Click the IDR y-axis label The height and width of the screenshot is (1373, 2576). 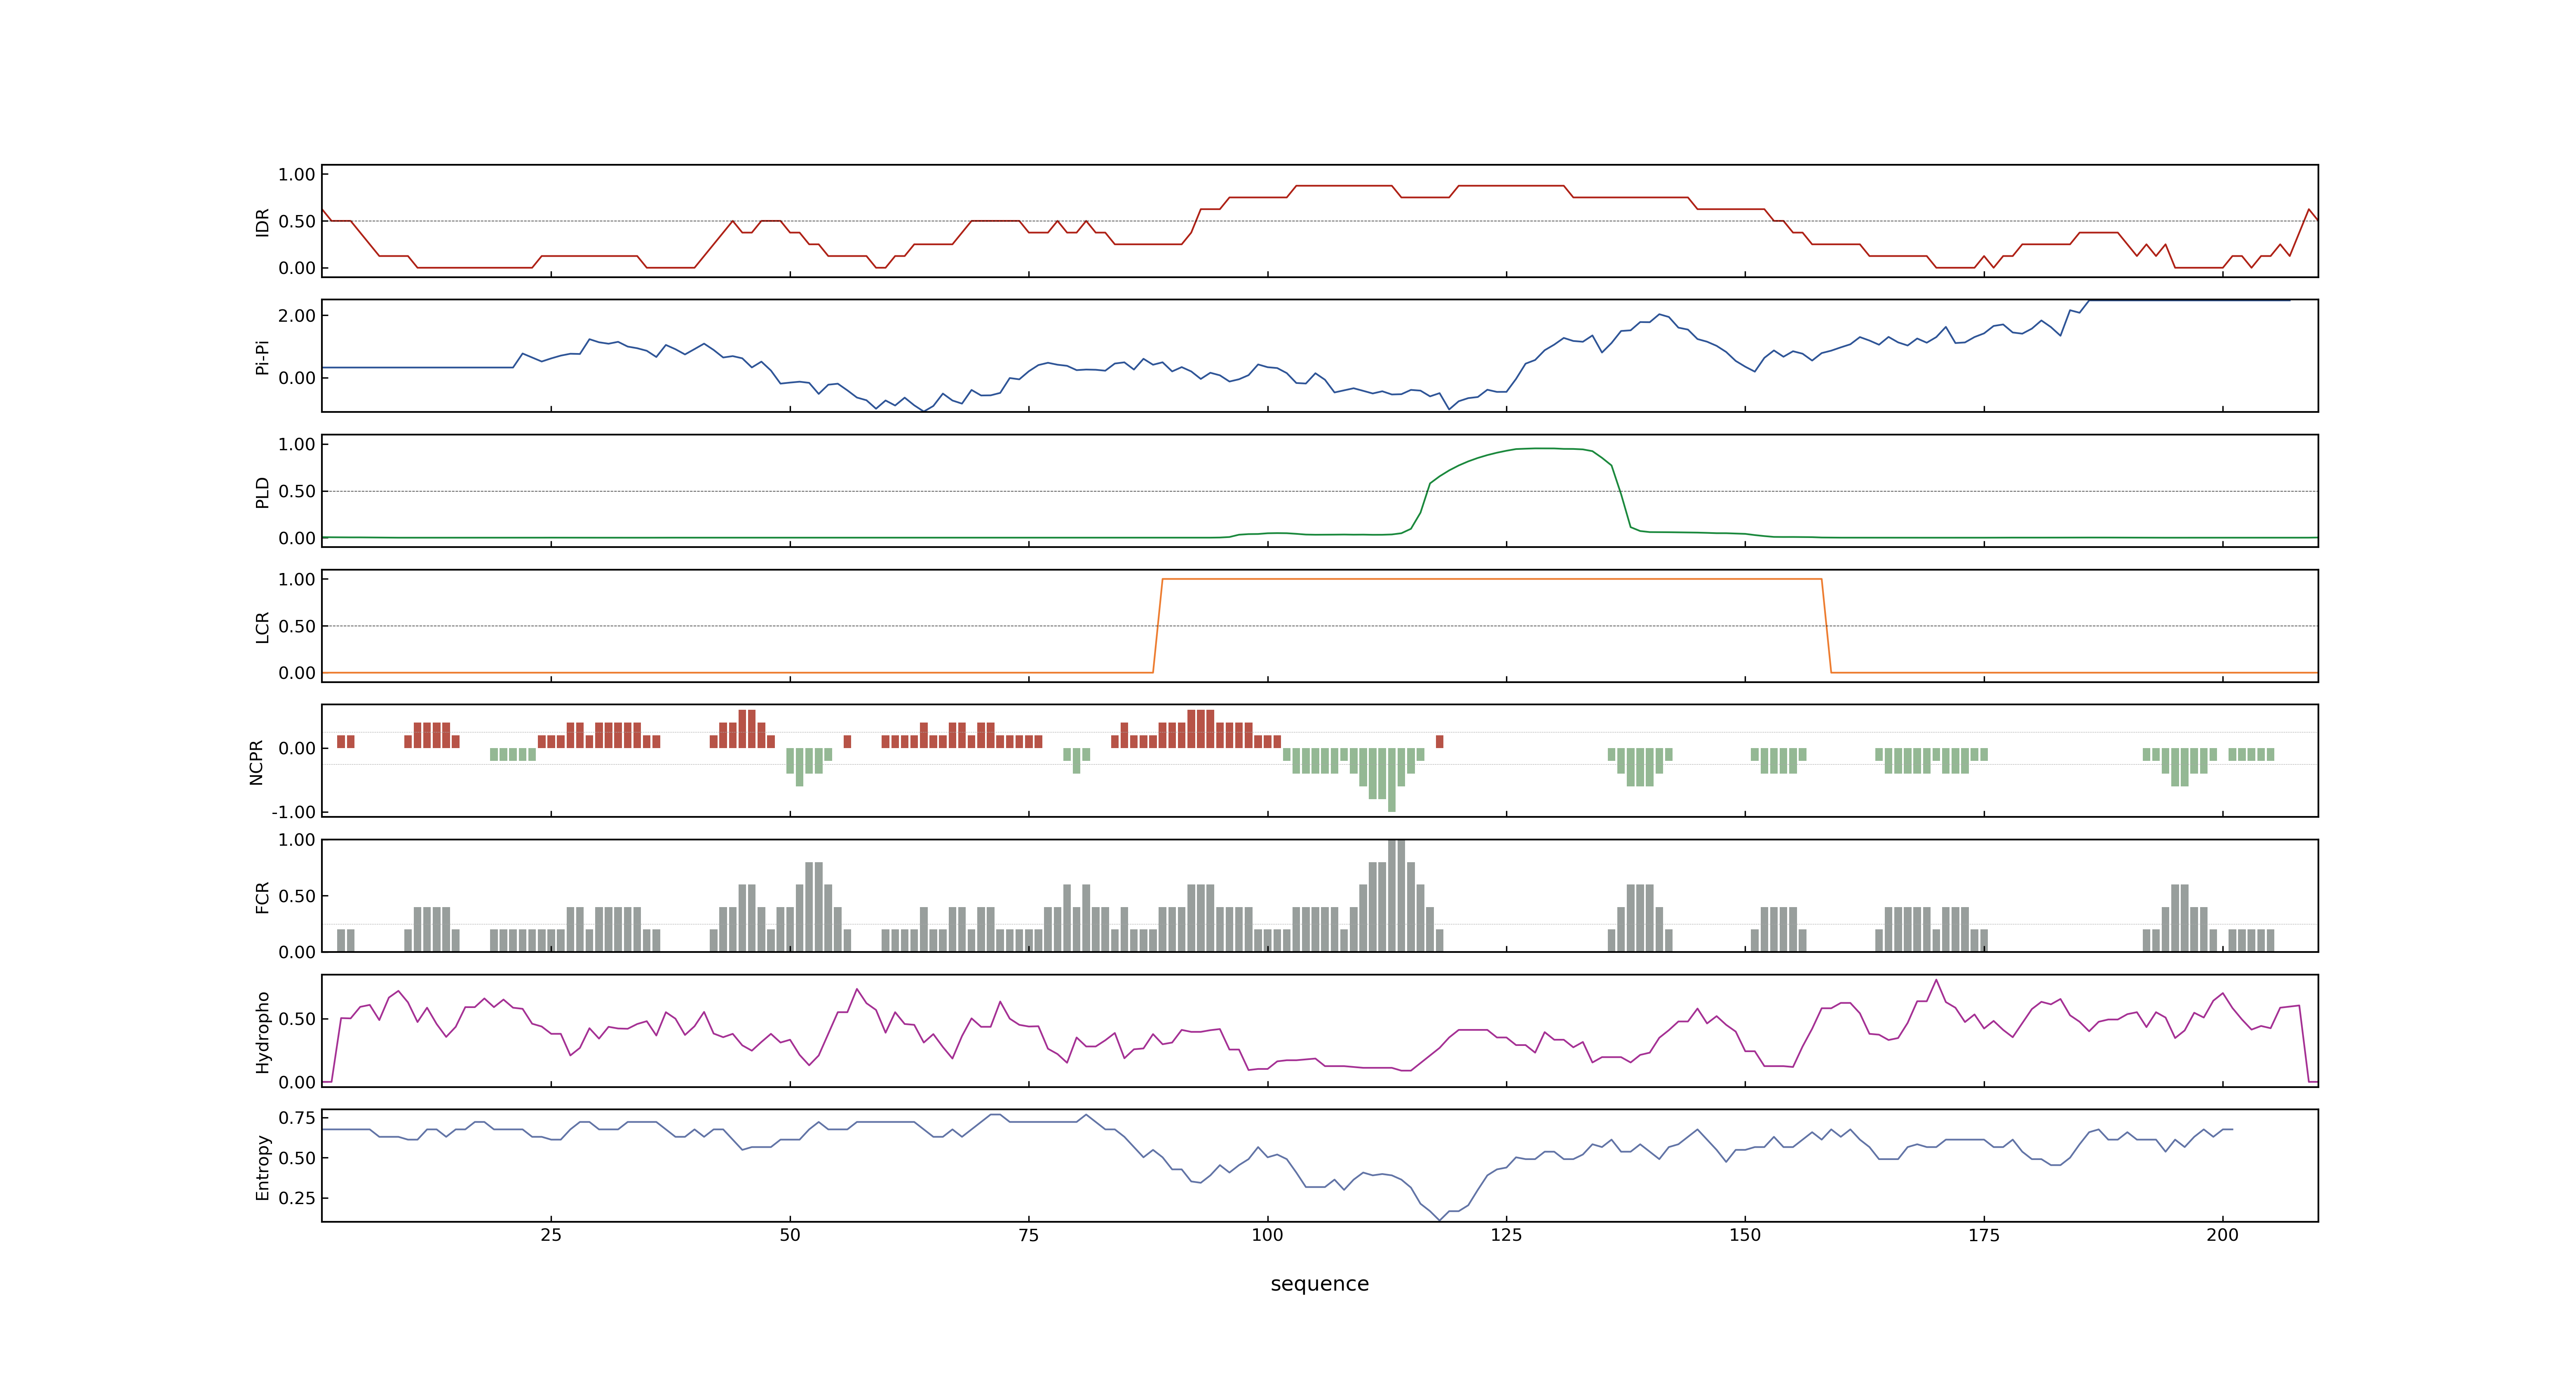point(262,222)
